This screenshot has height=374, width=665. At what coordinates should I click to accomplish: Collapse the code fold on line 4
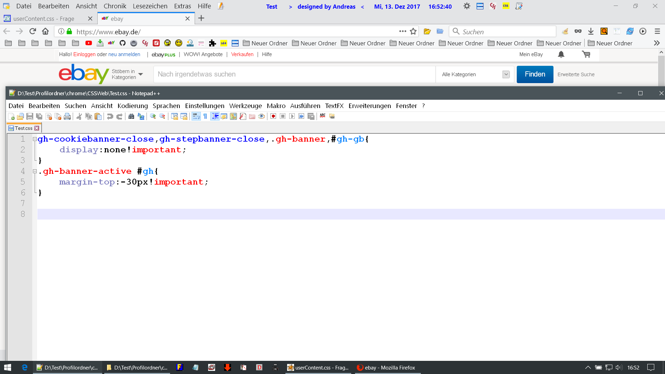[x=35, y=171]
